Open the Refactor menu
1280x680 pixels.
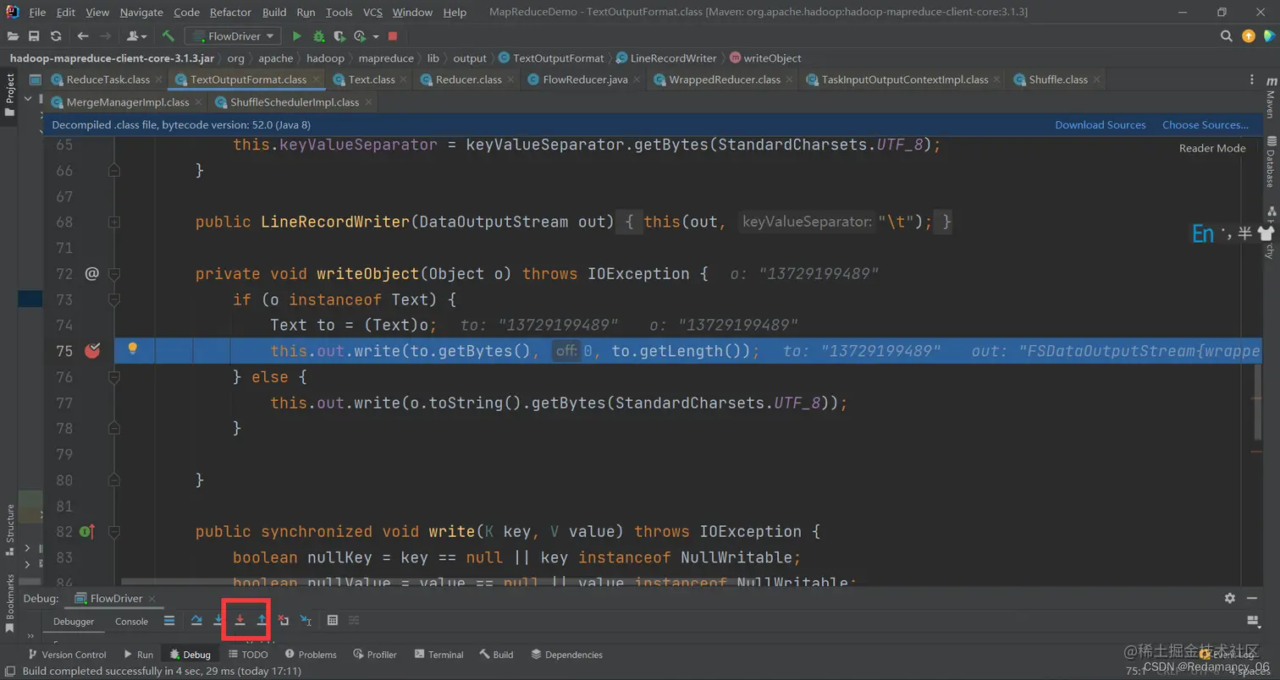pos(231,13)
